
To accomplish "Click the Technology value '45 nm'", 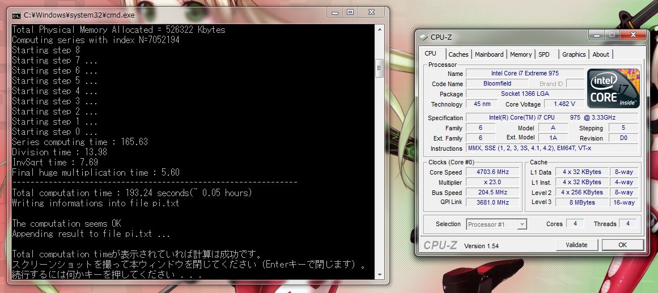I will (x=482, y=104).
